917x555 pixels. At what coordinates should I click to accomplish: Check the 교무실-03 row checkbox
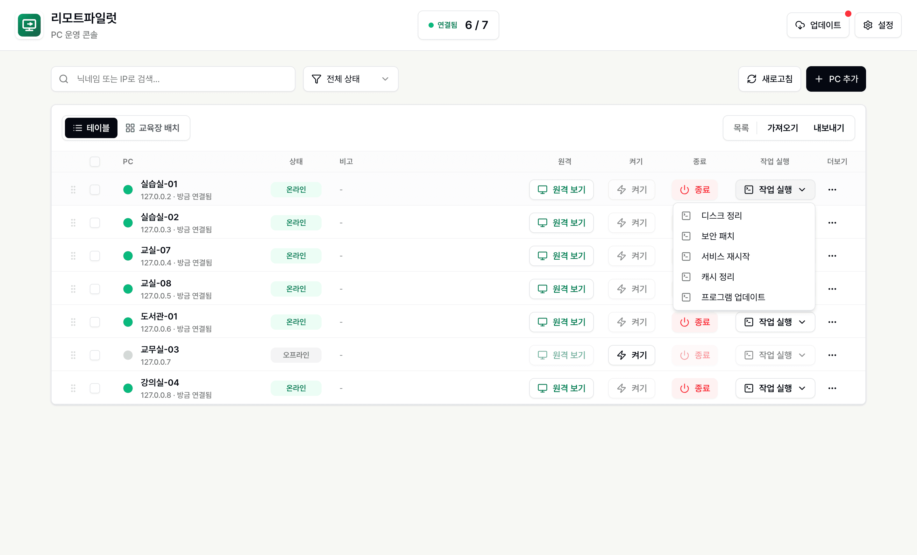pyautogui.click(x=95, y=355)
